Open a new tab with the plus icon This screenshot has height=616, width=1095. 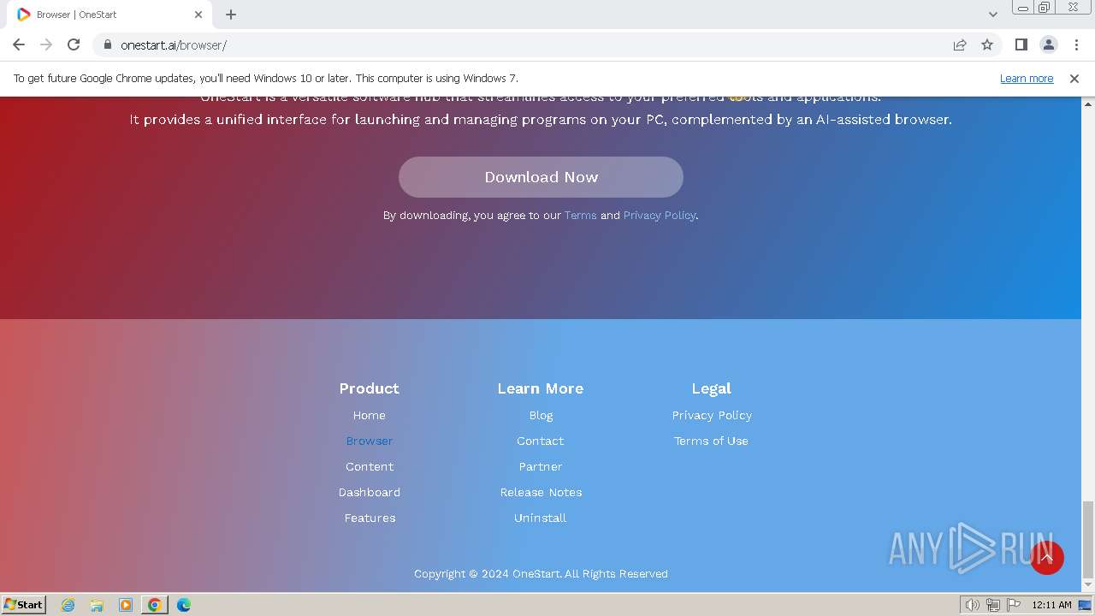231,15
